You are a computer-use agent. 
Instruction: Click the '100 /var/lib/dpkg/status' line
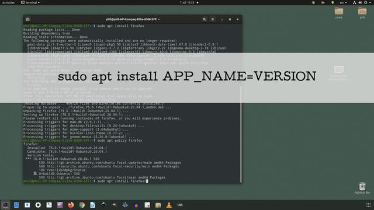[x=62, y=170]
